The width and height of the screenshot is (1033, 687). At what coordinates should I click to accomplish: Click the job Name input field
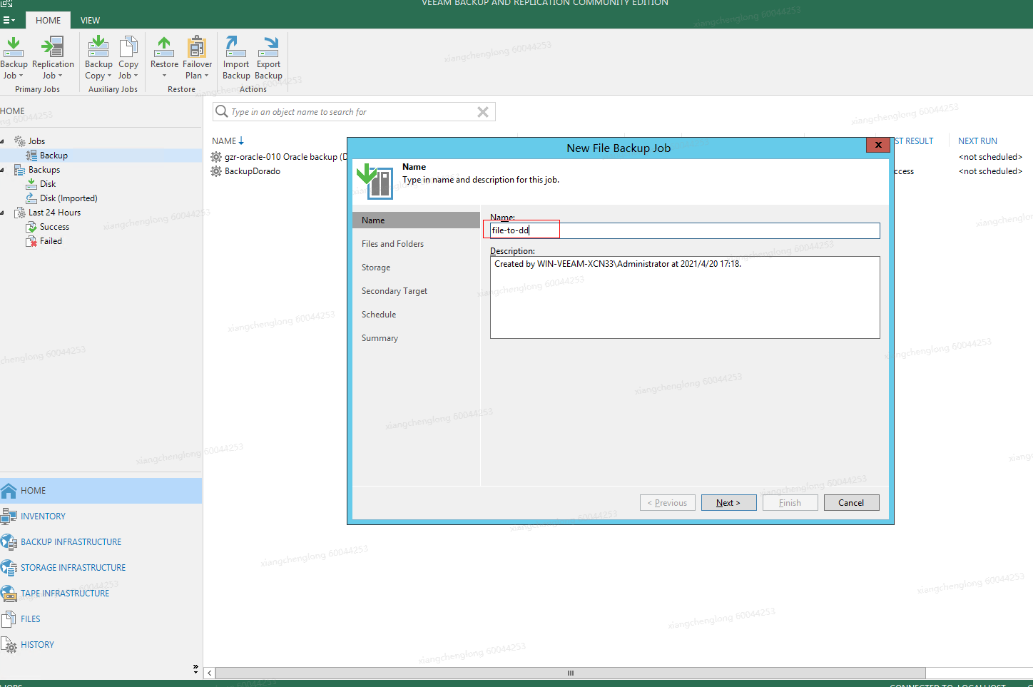click(x=685, y=230)
